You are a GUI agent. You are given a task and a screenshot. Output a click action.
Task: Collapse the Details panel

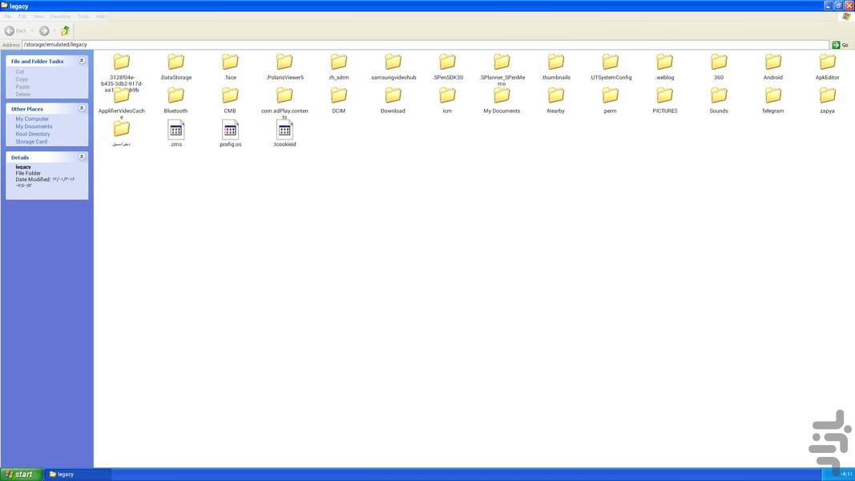click(x=82, y=157)
